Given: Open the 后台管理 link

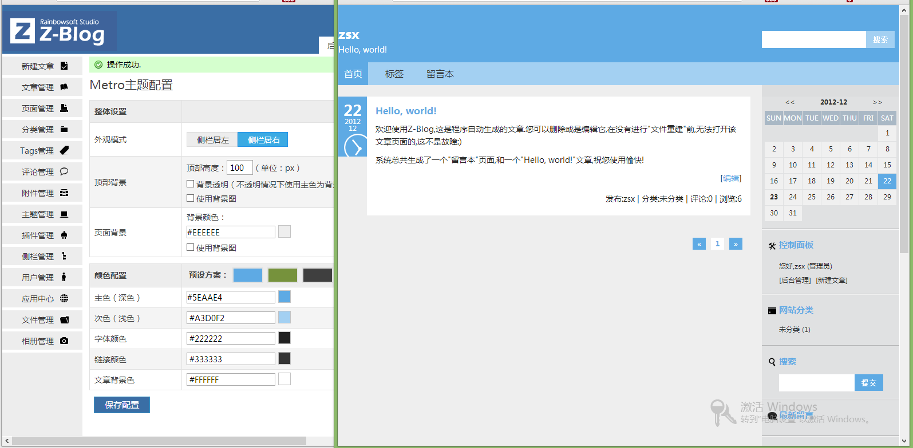Looking at the screenshot, I should coord(795,281).
